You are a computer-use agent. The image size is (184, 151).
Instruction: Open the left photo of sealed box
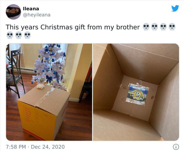[49, 92]
